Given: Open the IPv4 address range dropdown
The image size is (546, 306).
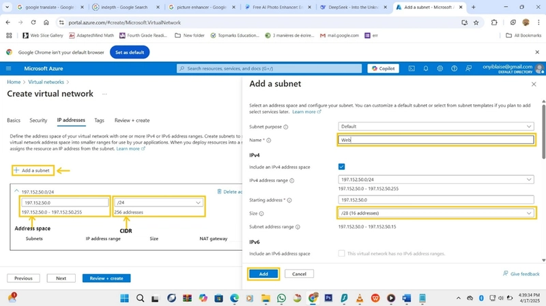Looking at the screenshot, I should [x=436, y=179].
